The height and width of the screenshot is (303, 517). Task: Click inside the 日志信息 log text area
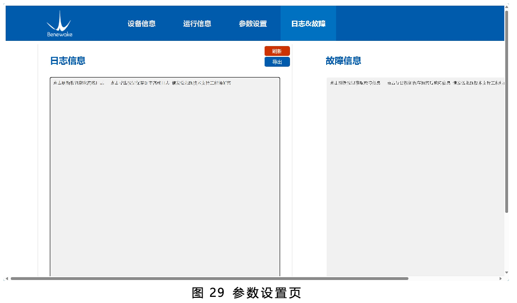pos(165,177)
